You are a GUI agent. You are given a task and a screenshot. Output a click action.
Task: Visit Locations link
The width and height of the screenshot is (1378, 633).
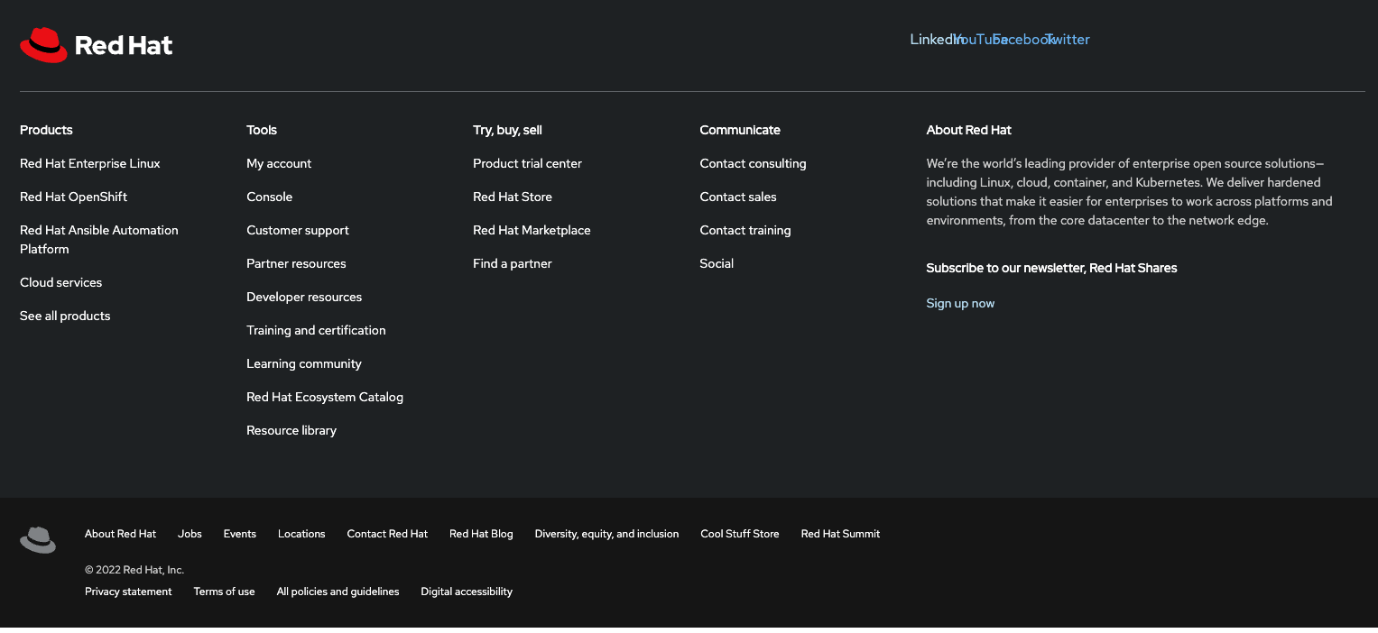click(301, 534)
